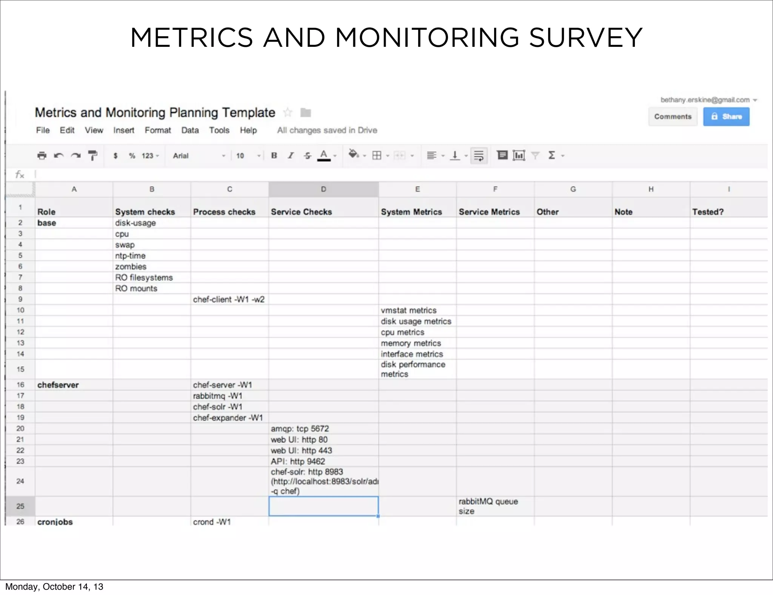Open vertical align menu

coord(459,156)
